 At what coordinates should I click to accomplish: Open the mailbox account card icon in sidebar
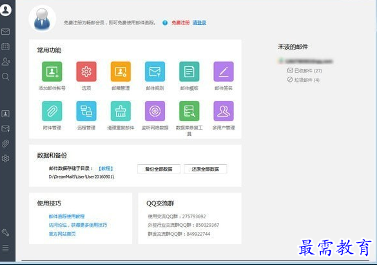[5, 113]
